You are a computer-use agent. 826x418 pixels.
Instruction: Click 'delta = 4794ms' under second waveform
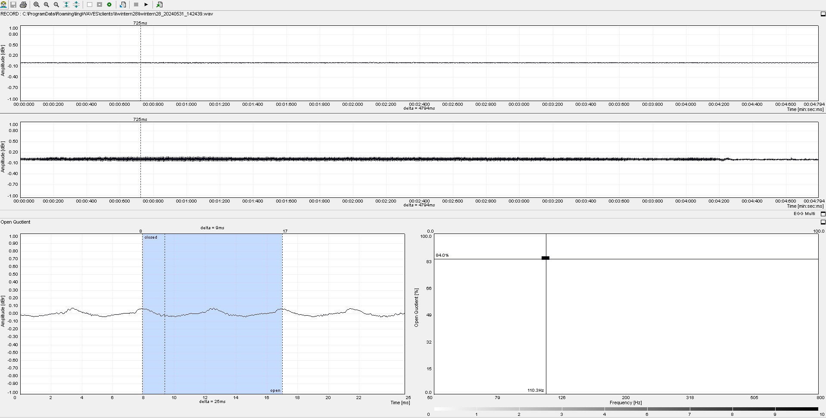[419, 205]
